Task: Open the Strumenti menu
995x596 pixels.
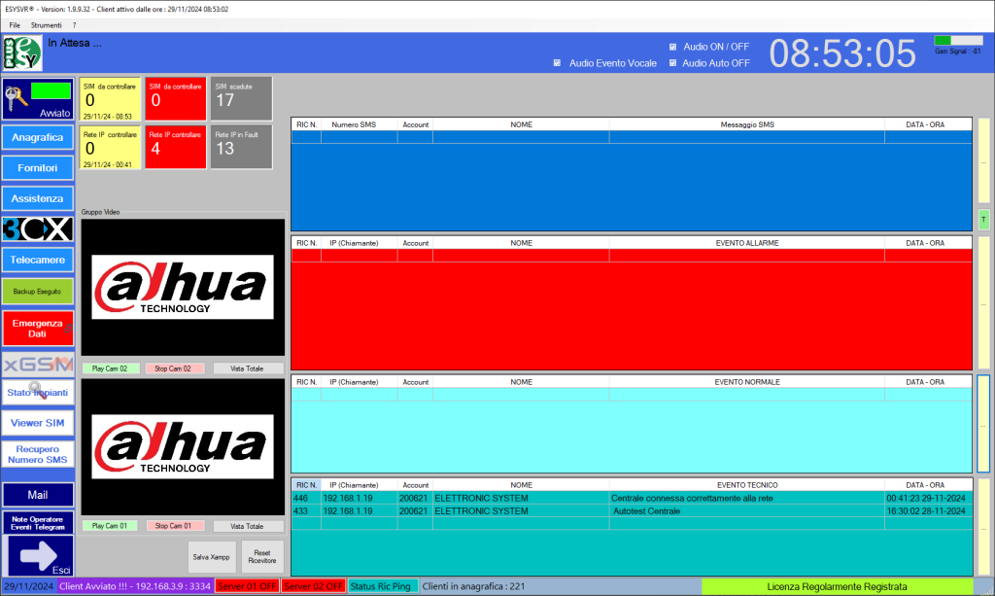Action: pos(47,25)
